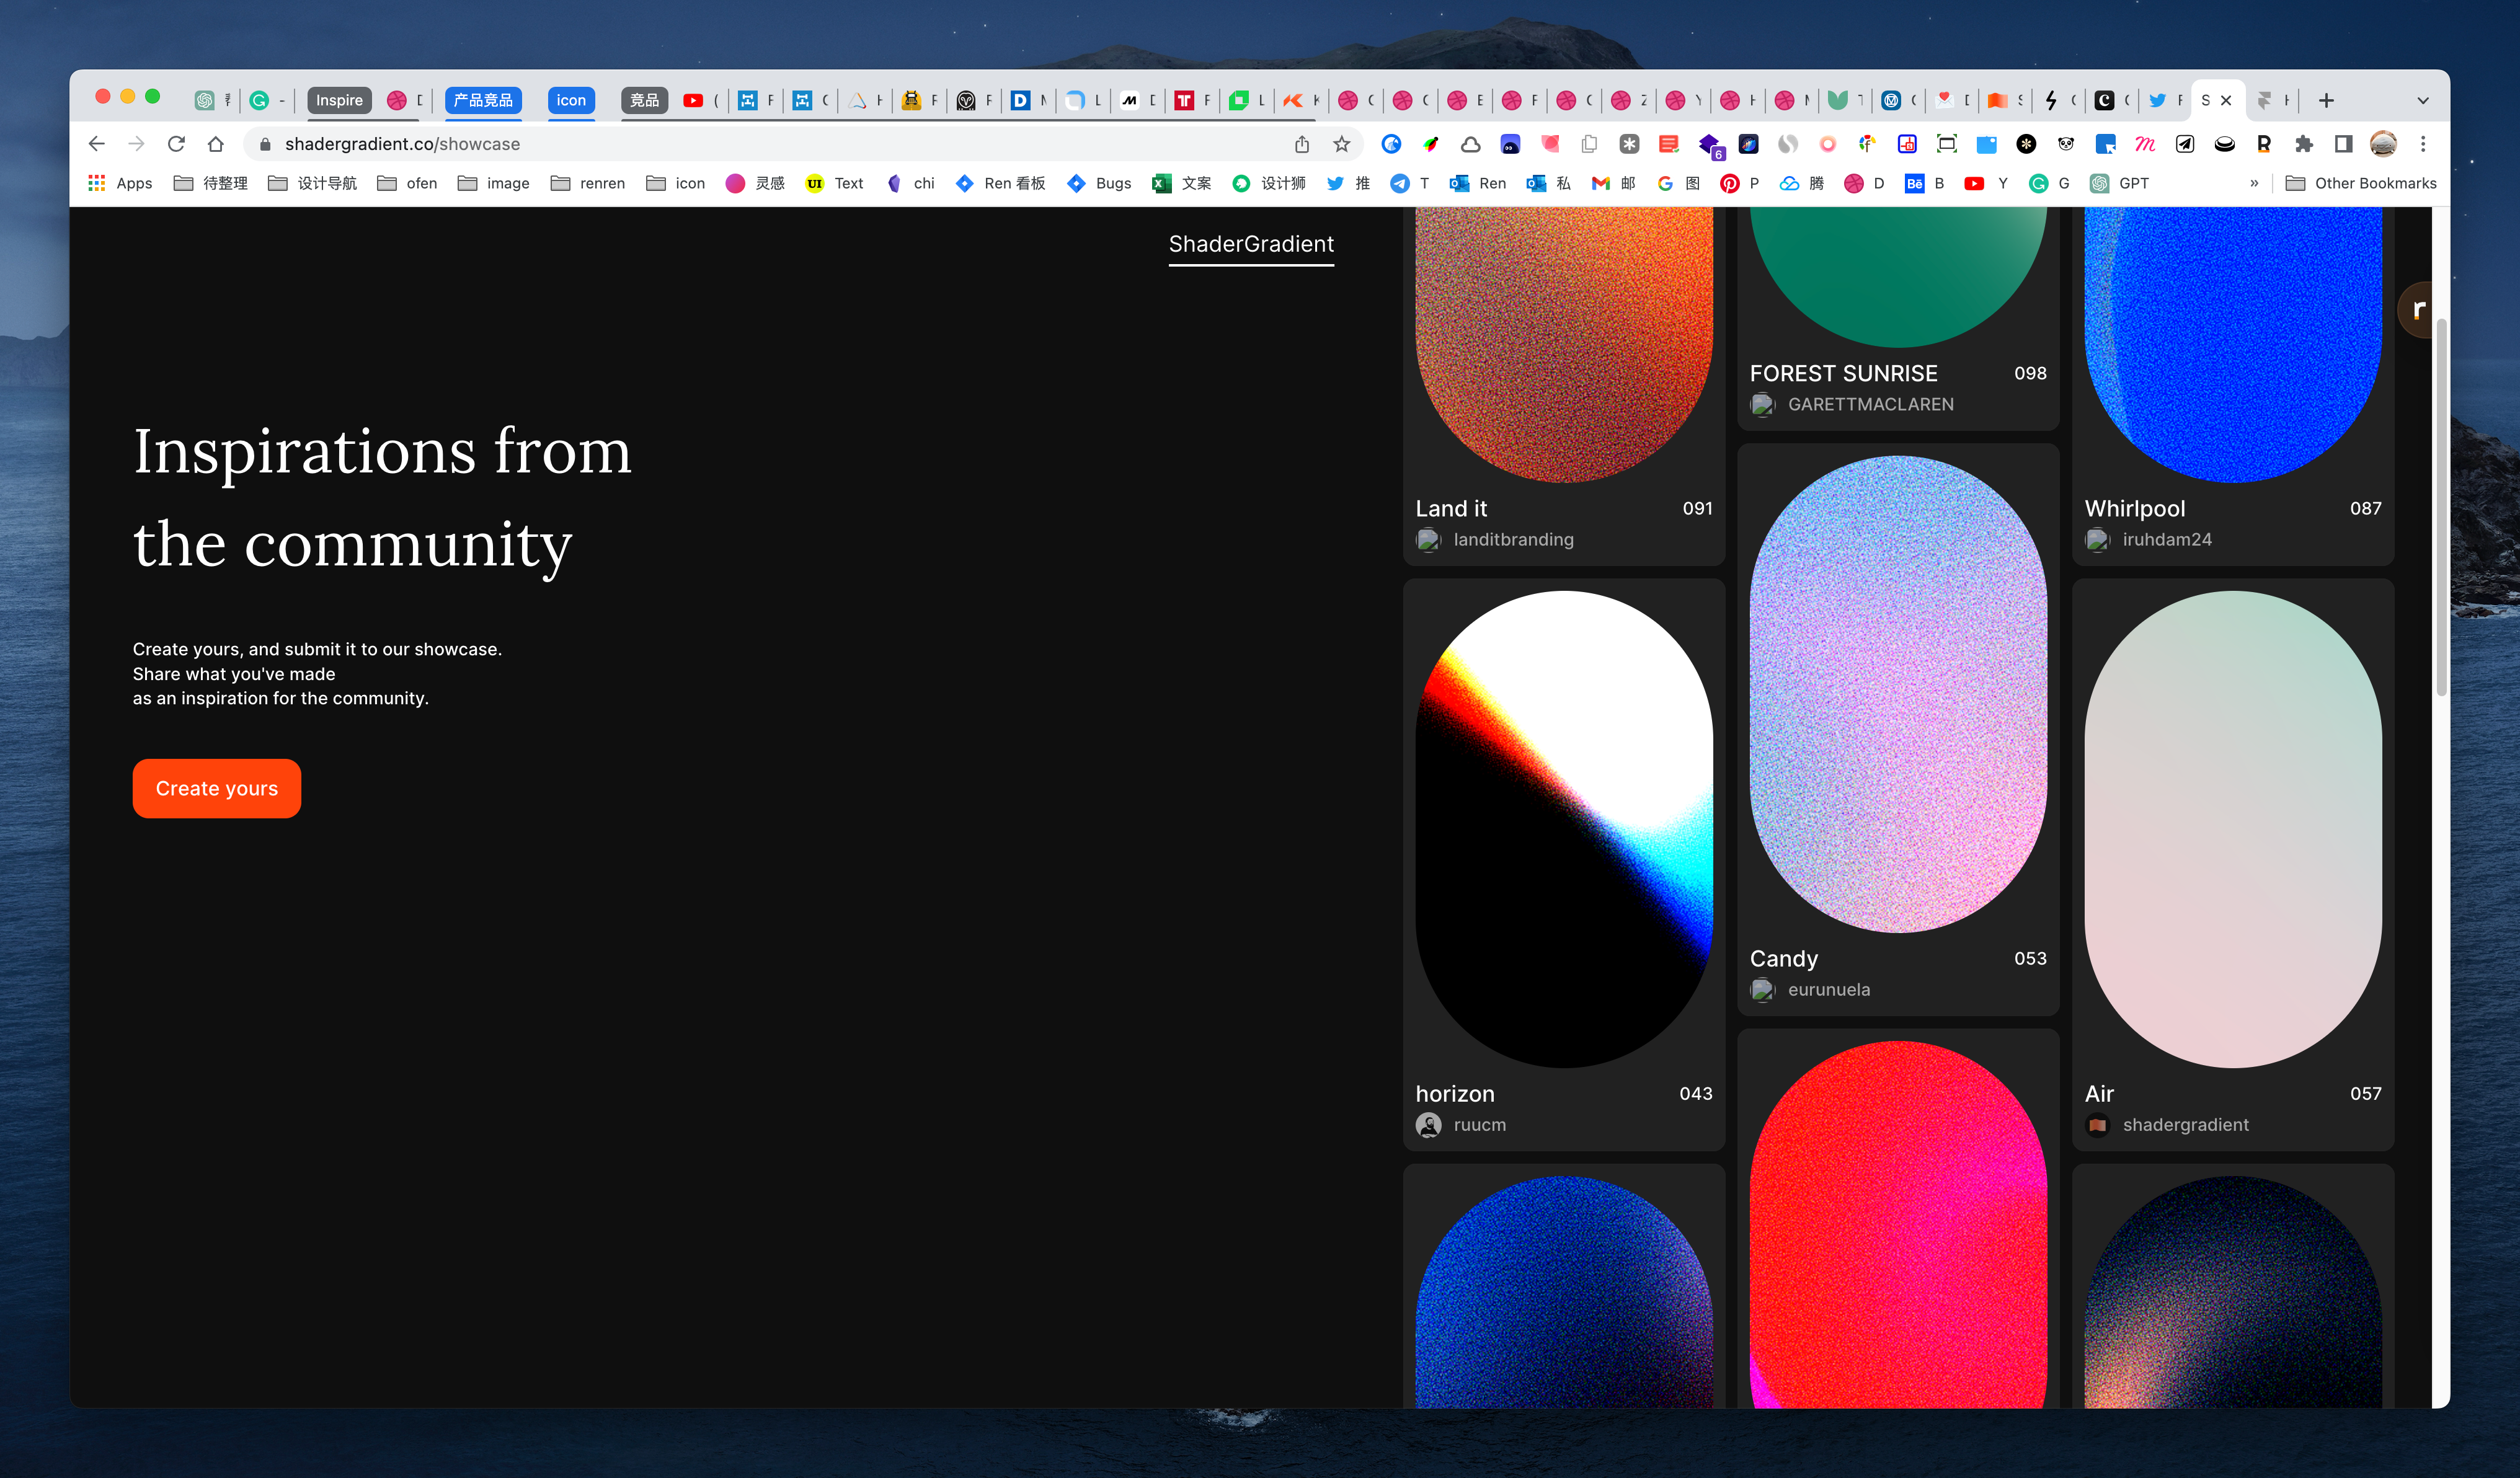Click author name landitbranding

[x=1513, y=539]
